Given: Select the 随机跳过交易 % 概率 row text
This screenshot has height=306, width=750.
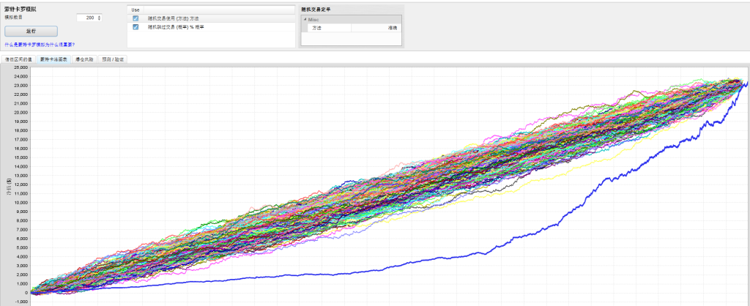Looking at the screenshot, I should point(174,26).
